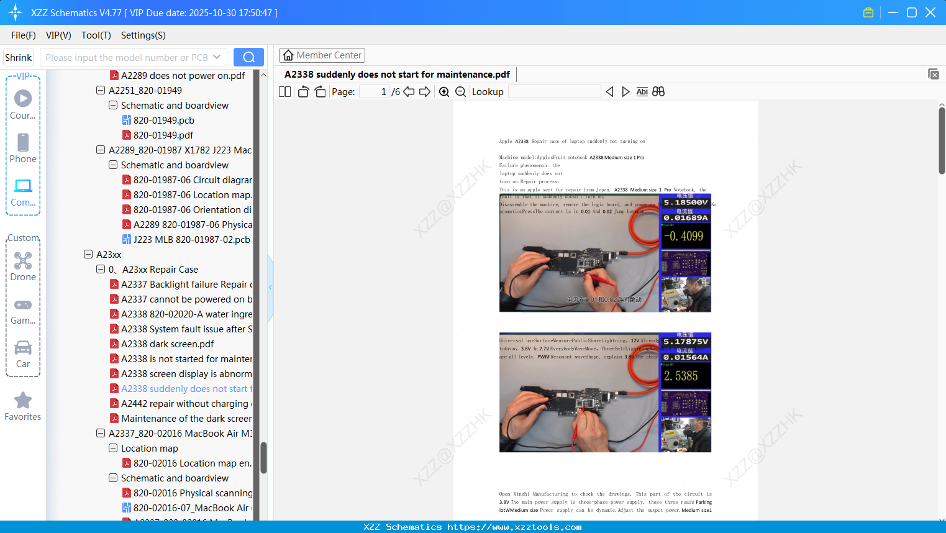Click the blue magnifier search button

click(x=248, y=57)
